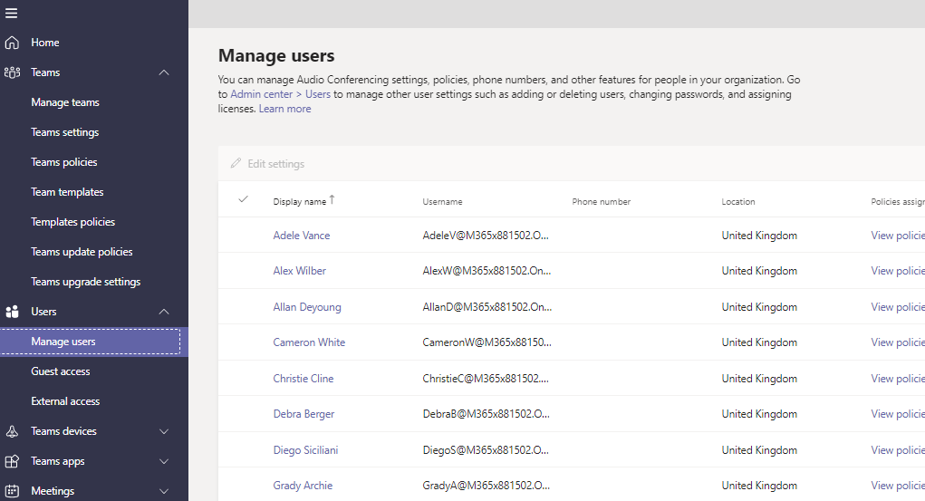Click the Teams devices bell icon
Viewport: 925px width, 501px height.
[x=12, y=431]
